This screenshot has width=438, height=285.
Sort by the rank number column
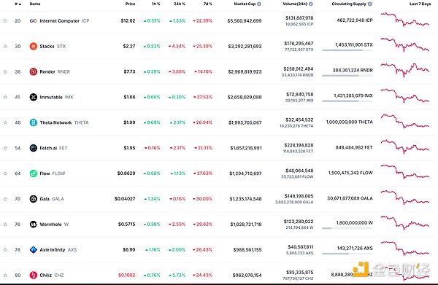tap(18, 4)
